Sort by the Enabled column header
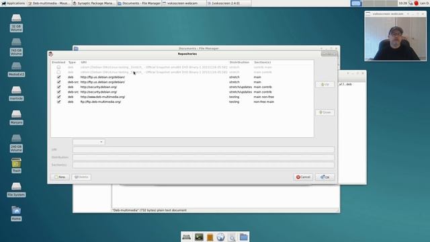 coord(58,63)
